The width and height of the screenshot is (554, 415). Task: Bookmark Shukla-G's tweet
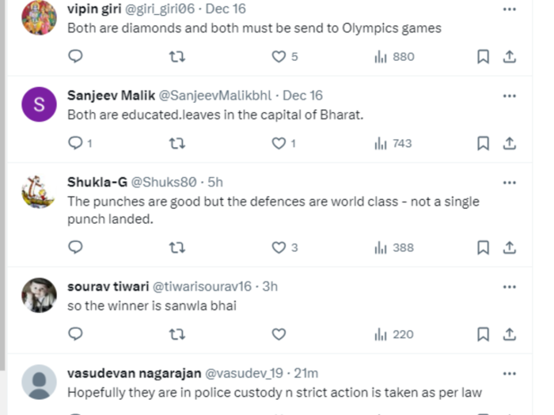click(483, 247)
